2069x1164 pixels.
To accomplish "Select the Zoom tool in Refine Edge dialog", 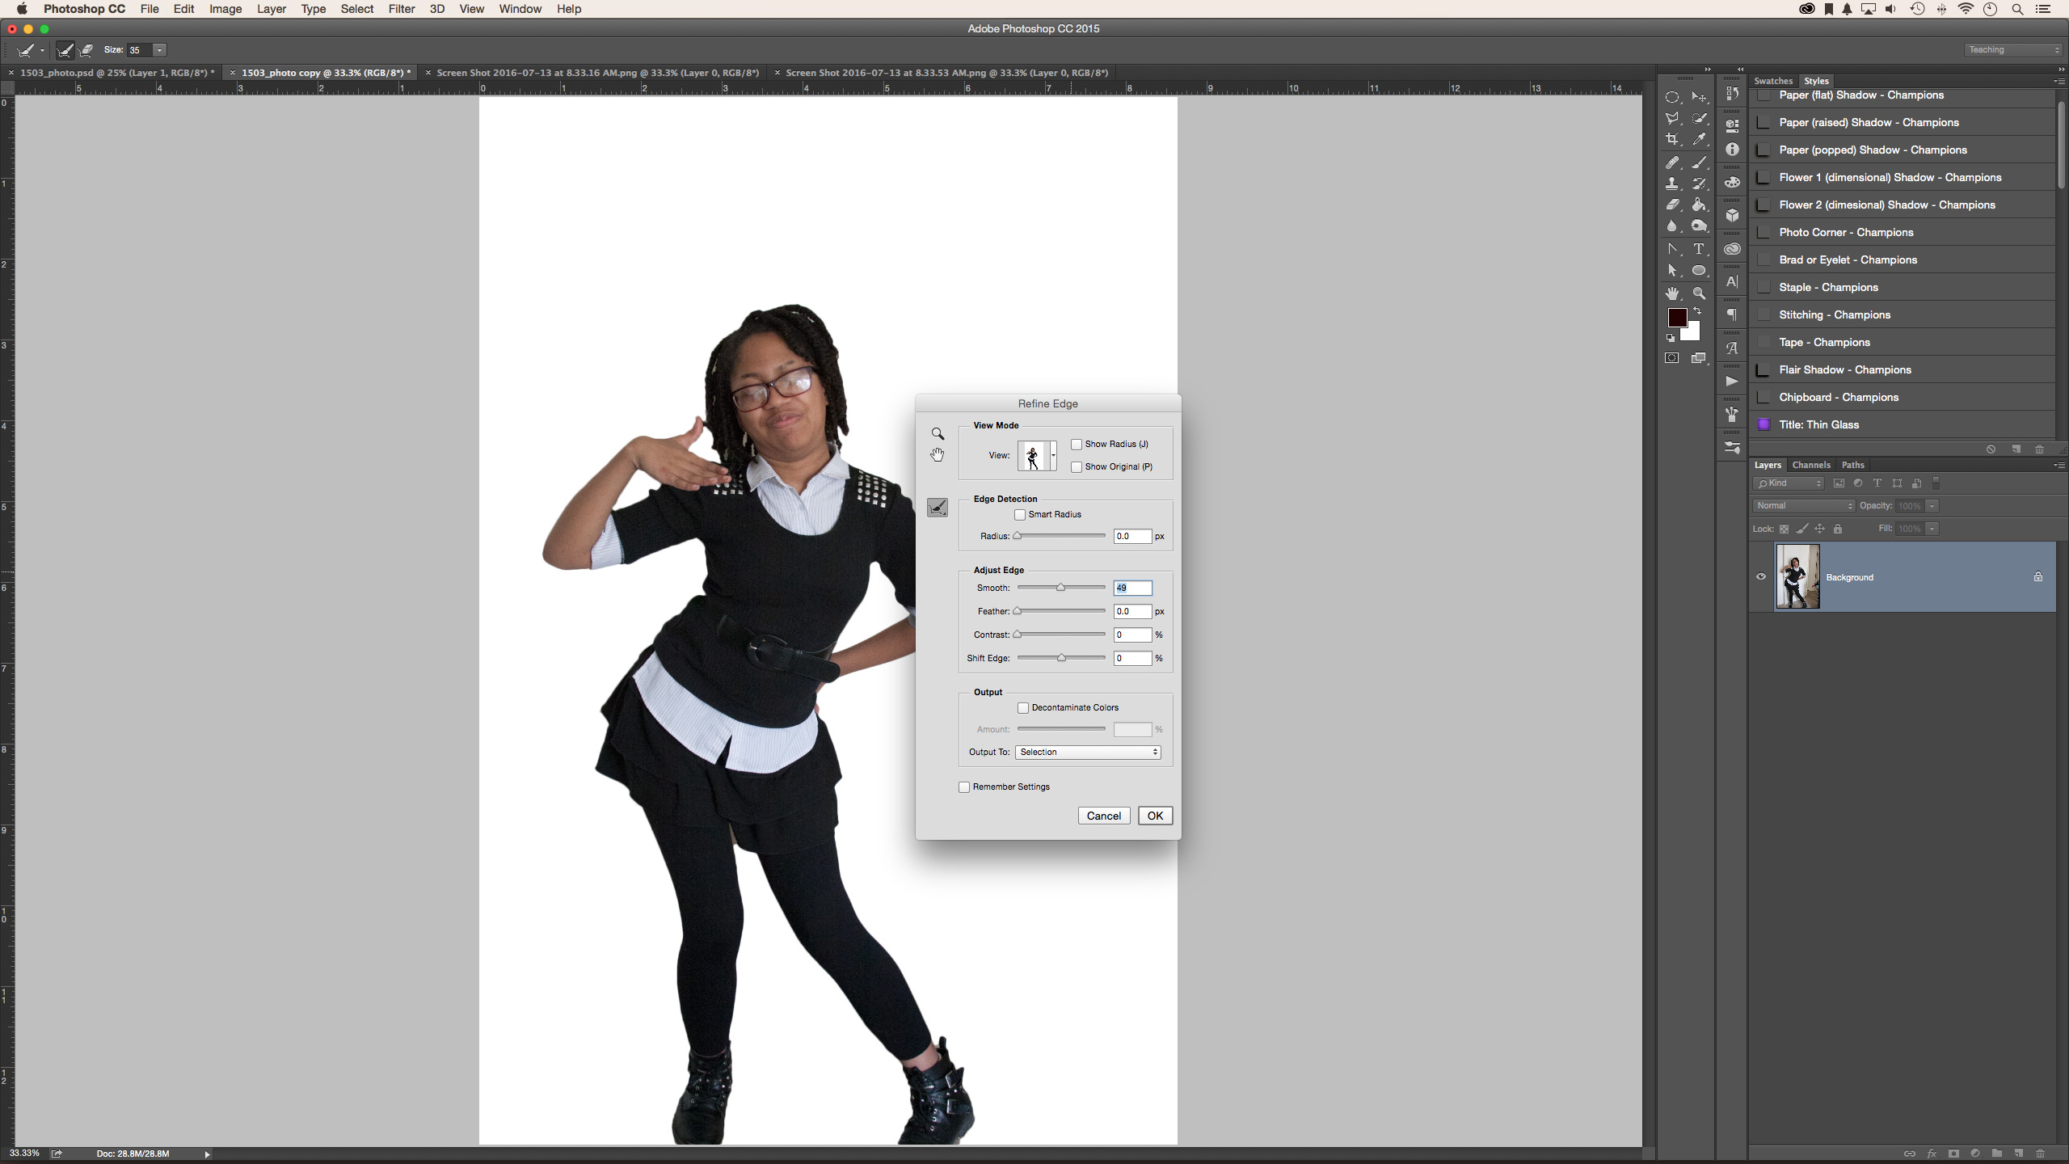I will (937, 434).
